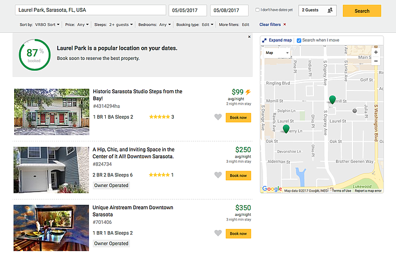Click the check-in date 05/05/2017 field
Screen dimensions: 396x260
[x=188, y=10]
